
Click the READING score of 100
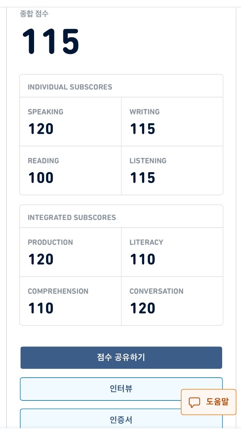click(41, 178)
